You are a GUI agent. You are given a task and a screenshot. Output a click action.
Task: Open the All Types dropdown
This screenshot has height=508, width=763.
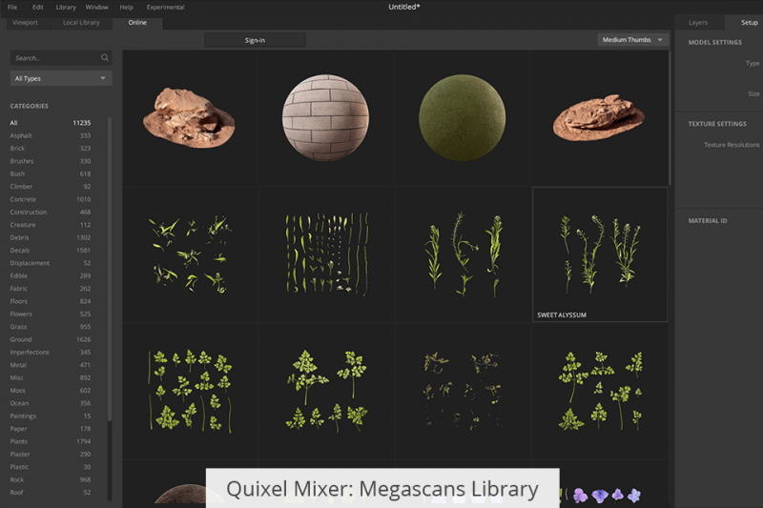click(60, 78)
